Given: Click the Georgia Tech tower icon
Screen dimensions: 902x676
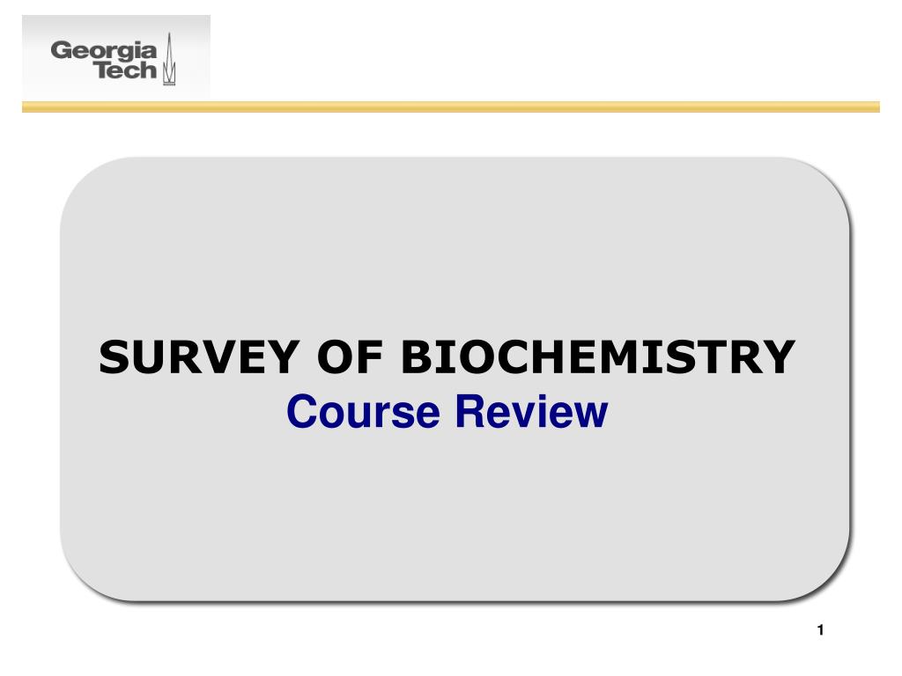Looking at the screenshot, I should 169,59.
